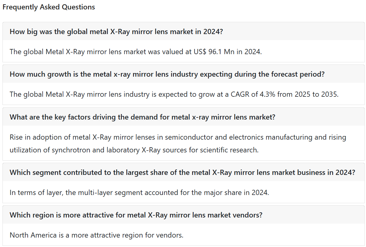
Task: Expand 'What are the key factors' question
Action: point(183,117)
